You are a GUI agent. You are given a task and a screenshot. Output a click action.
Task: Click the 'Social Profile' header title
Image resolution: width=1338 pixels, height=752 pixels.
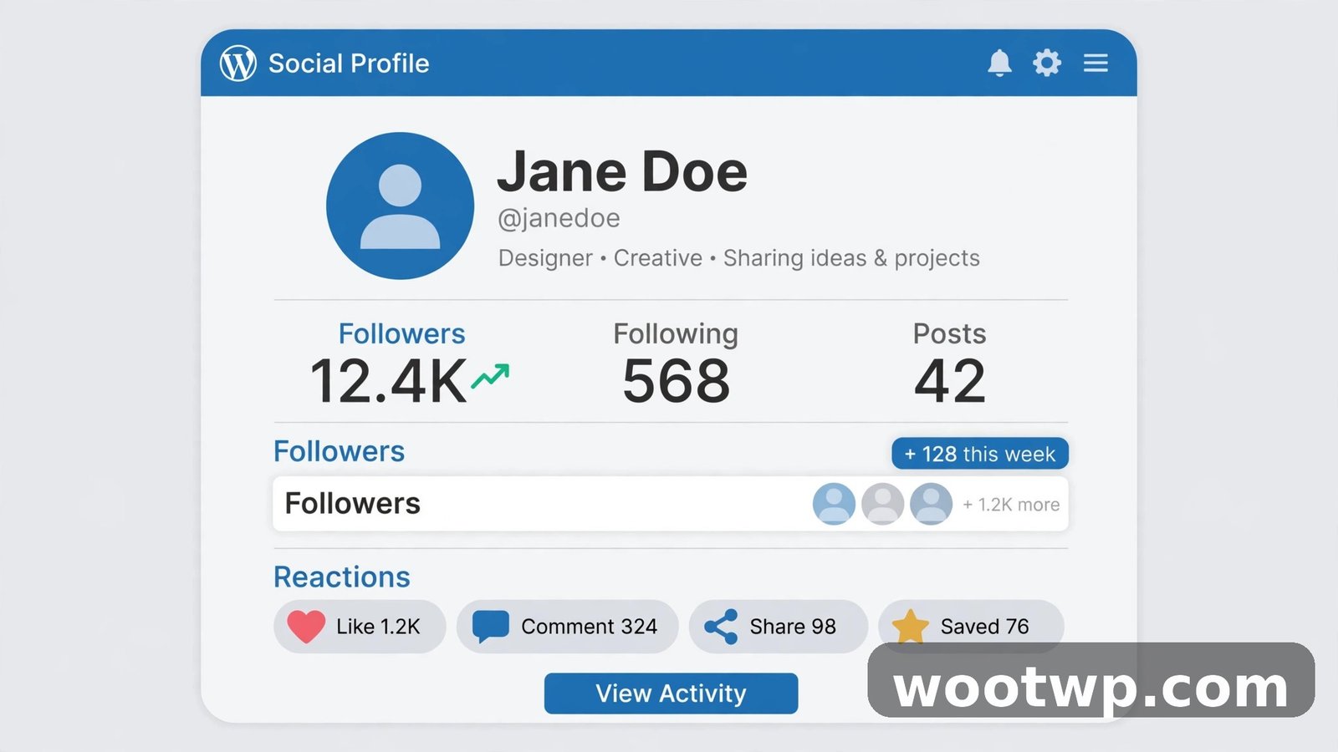click(349, 64)
